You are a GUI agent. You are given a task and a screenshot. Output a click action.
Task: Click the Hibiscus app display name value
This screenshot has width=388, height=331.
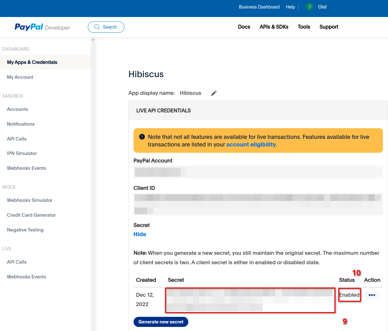coord(191,93)
